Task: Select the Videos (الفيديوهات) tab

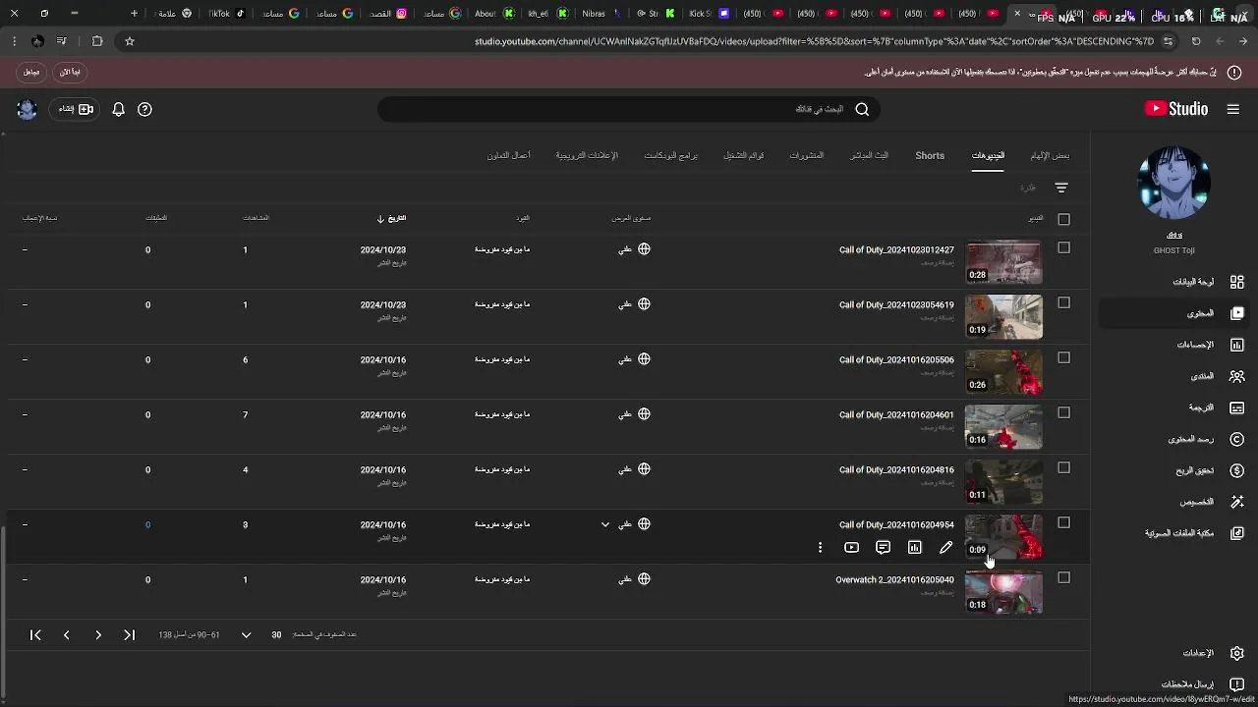Action: (988, 155)
